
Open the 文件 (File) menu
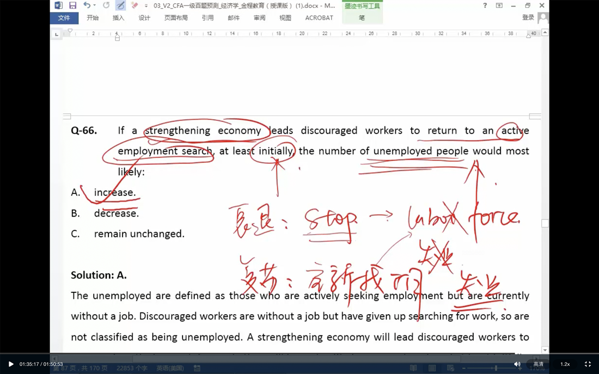(x=64, y=17)
